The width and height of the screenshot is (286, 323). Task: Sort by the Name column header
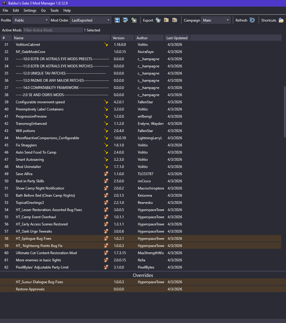pos(61,38)
